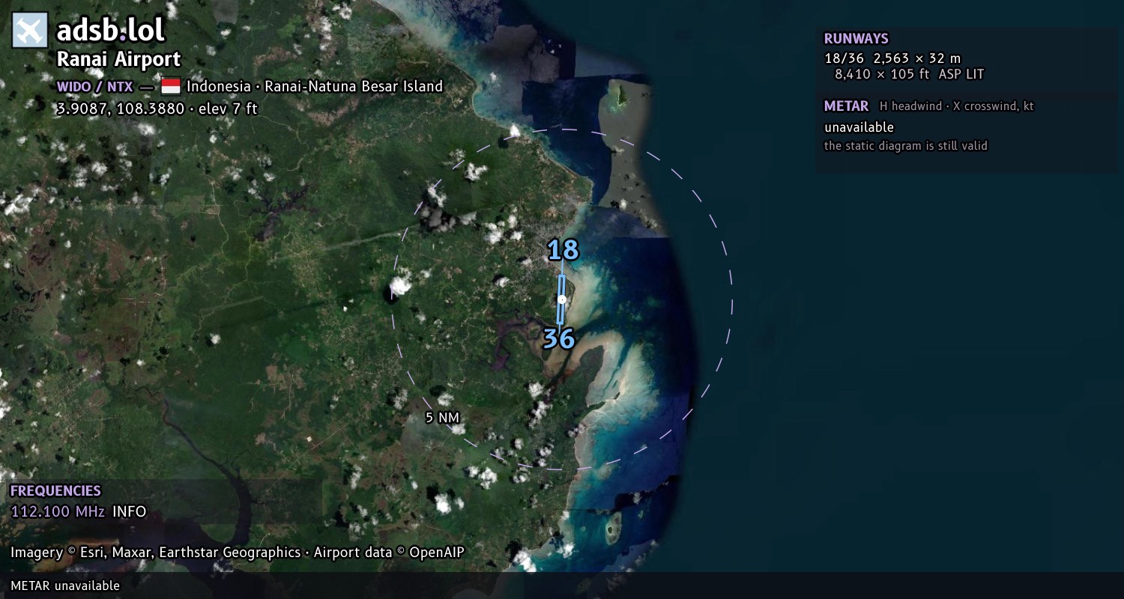This screenshot has width=1124, height=599.
Task: Click 'Indonesia · Ranai-Natuna Besar Island' text
Action: click(315, 86)
